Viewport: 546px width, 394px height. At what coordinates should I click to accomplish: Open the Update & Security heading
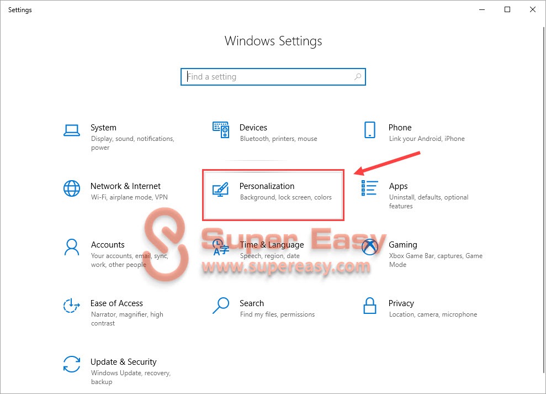124,362
